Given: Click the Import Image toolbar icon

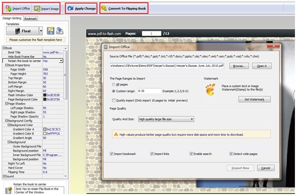Looking at the screenshot, I should 37,8.
